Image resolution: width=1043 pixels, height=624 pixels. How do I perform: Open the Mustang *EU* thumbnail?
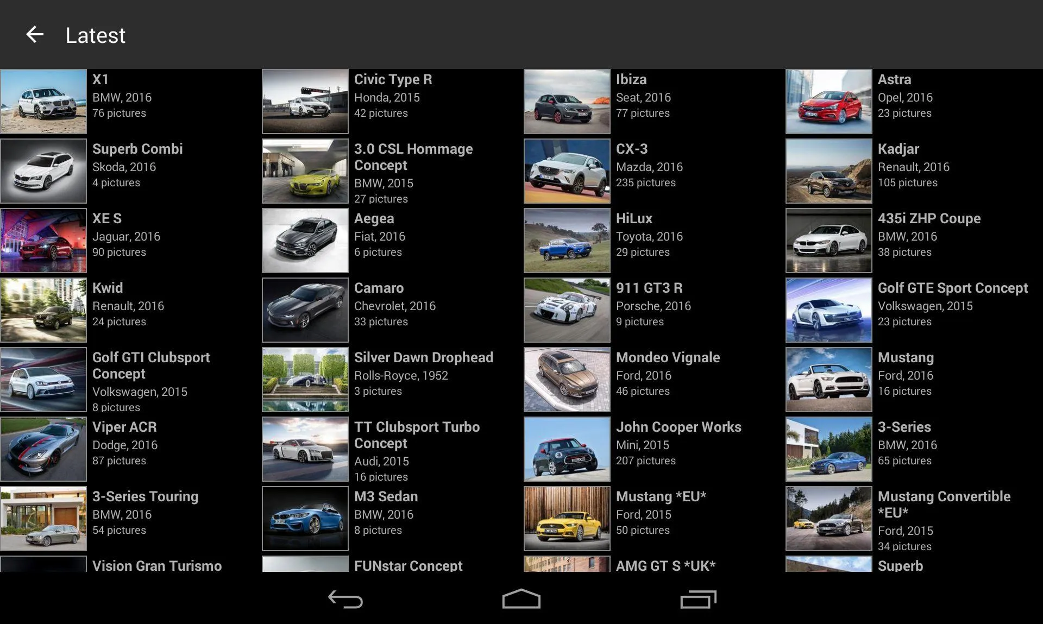pos(567,519)
